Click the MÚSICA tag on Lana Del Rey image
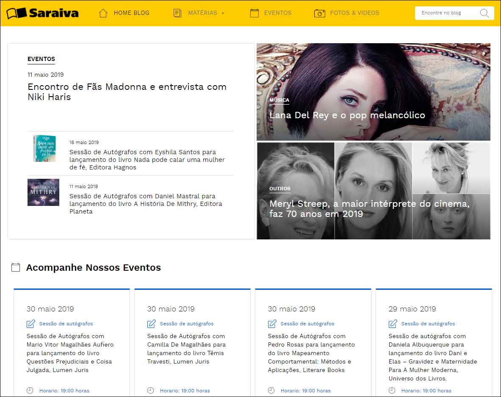The height and width of the screenshot is (397, 501). click(279, 100)
